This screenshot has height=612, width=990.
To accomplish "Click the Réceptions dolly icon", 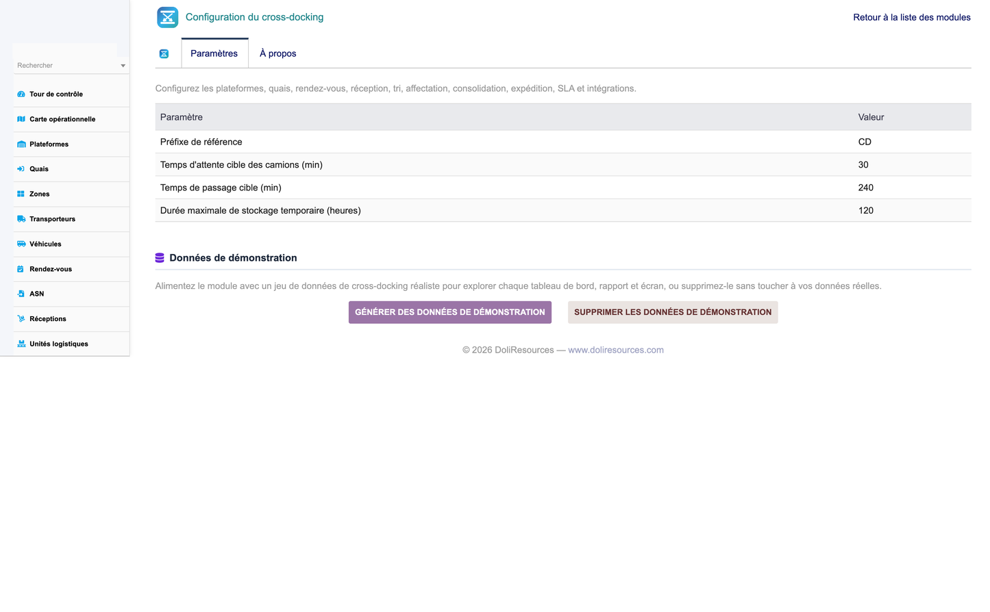I will (21, 319).
